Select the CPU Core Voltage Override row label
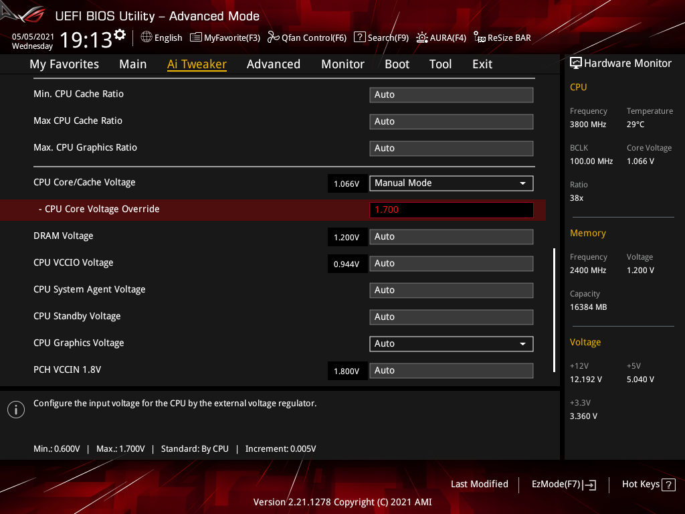This screenshot has height=514, width=685. tap(99, 209)
